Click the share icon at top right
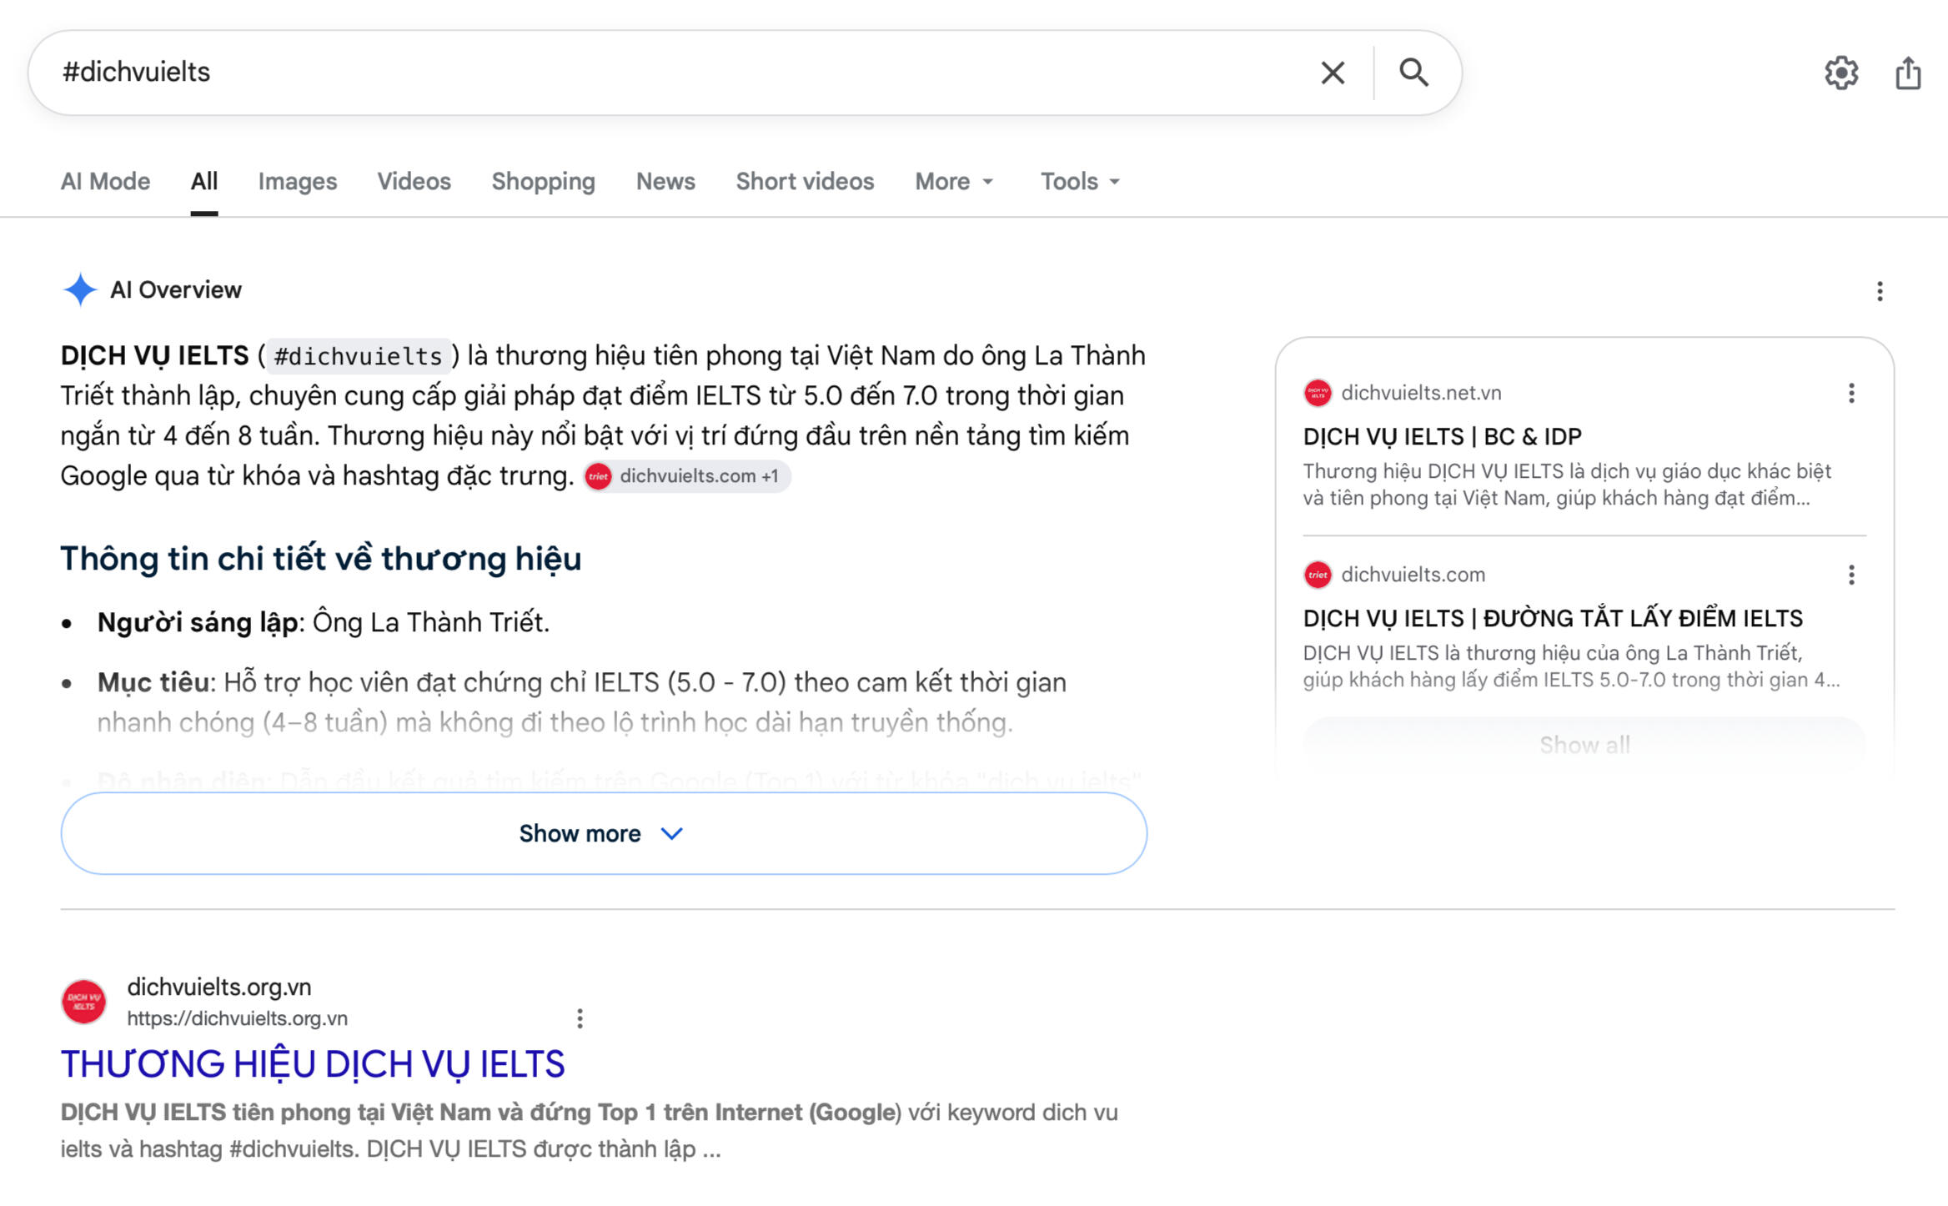The height and width of the screenshot is (1206, 1948). tap(1908, 73)
